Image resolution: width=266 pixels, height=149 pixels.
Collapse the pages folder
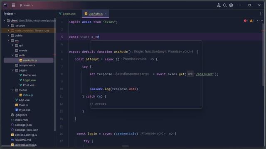(12, 70)
